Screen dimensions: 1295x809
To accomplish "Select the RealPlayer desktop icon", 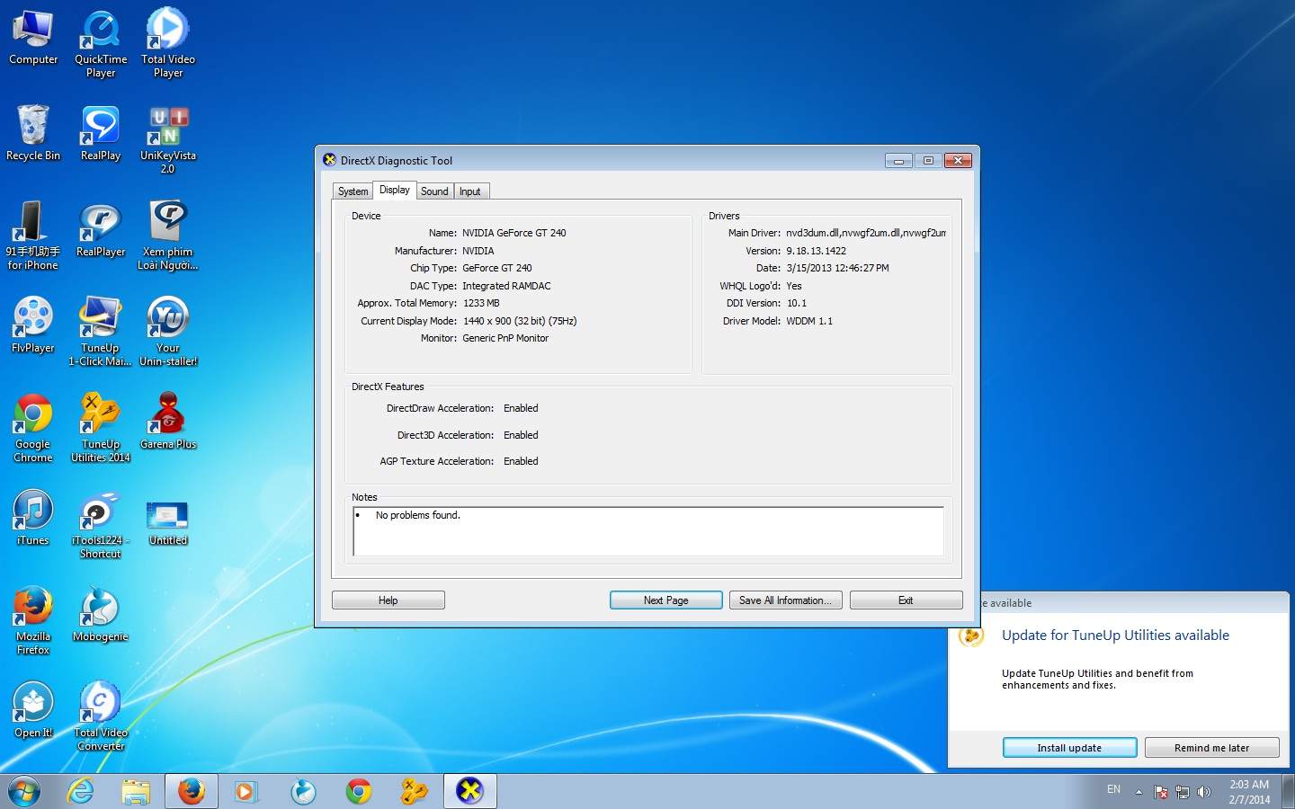I will 101,230.
